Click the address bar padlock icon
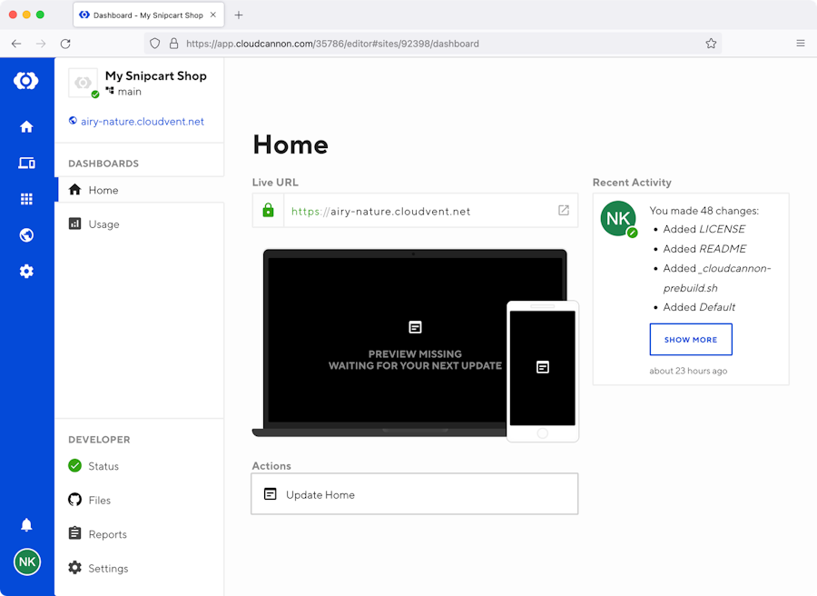This screenshot has height=596, width=817. (174, 44)
